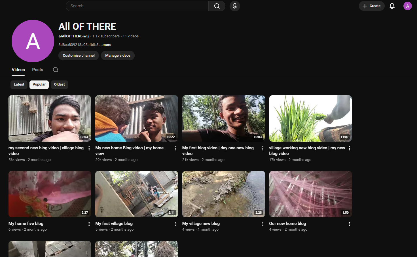Image resolution: width=417 pixels, height=257 pixels.
Task: Click the Customise channel button
Action: pos(79,56)
